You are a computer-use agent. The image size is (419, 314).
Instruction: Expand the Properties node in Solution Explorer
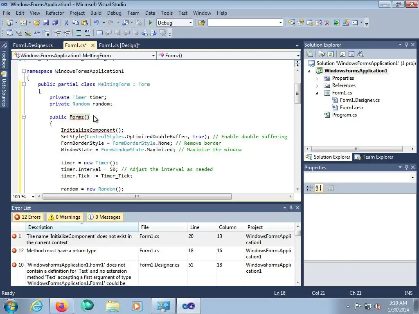click(317, 78)
